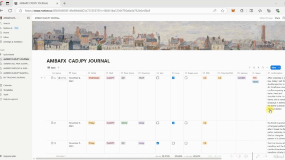Go back using the browser back arrow

tap(1, 11)
